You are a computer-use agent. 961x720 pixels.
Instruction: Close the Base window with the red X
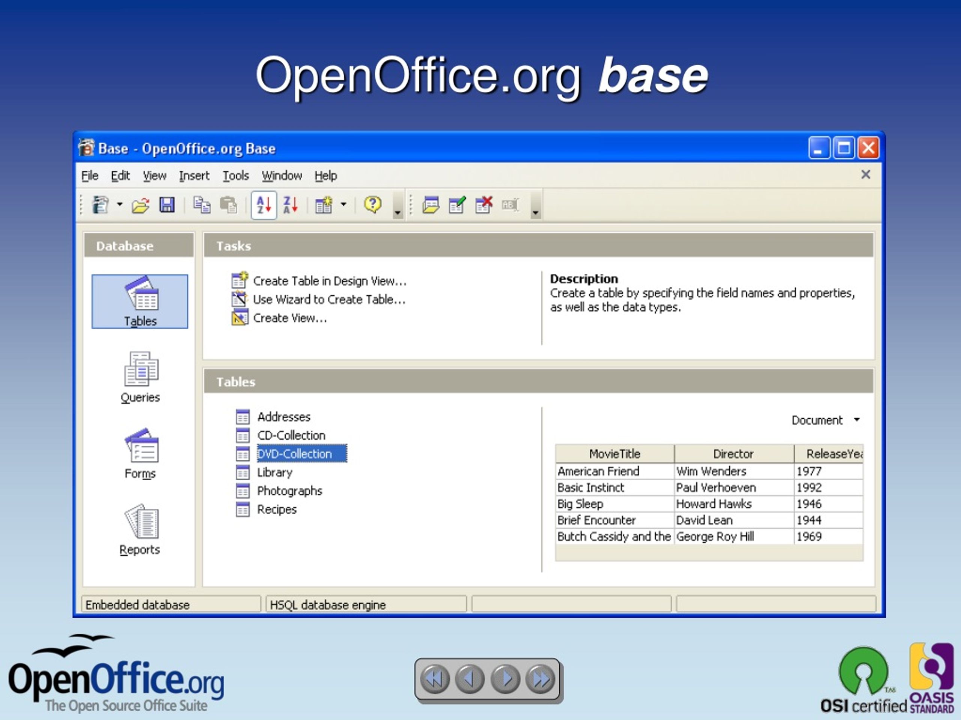[x=868, y=148]
